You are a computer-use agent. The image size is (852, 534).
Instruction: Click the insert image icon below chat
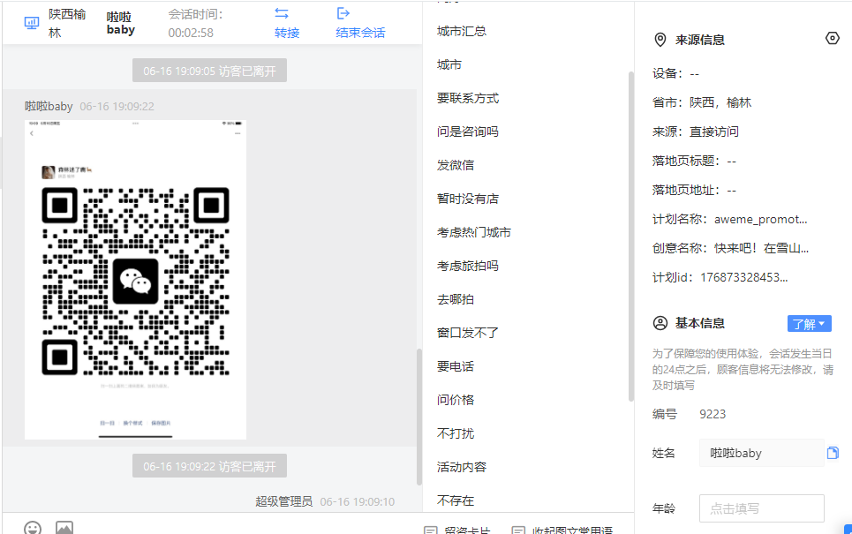(64, 528)
